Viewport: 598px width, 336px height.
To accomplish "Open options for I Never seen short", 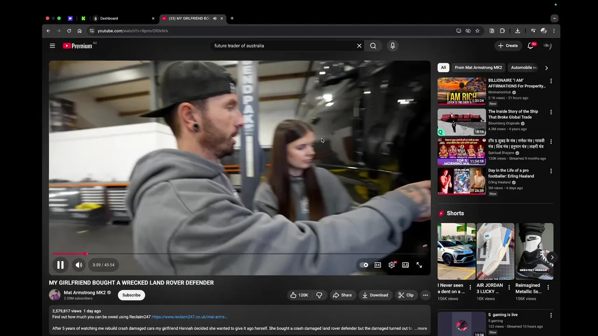I will pos(470,287).
